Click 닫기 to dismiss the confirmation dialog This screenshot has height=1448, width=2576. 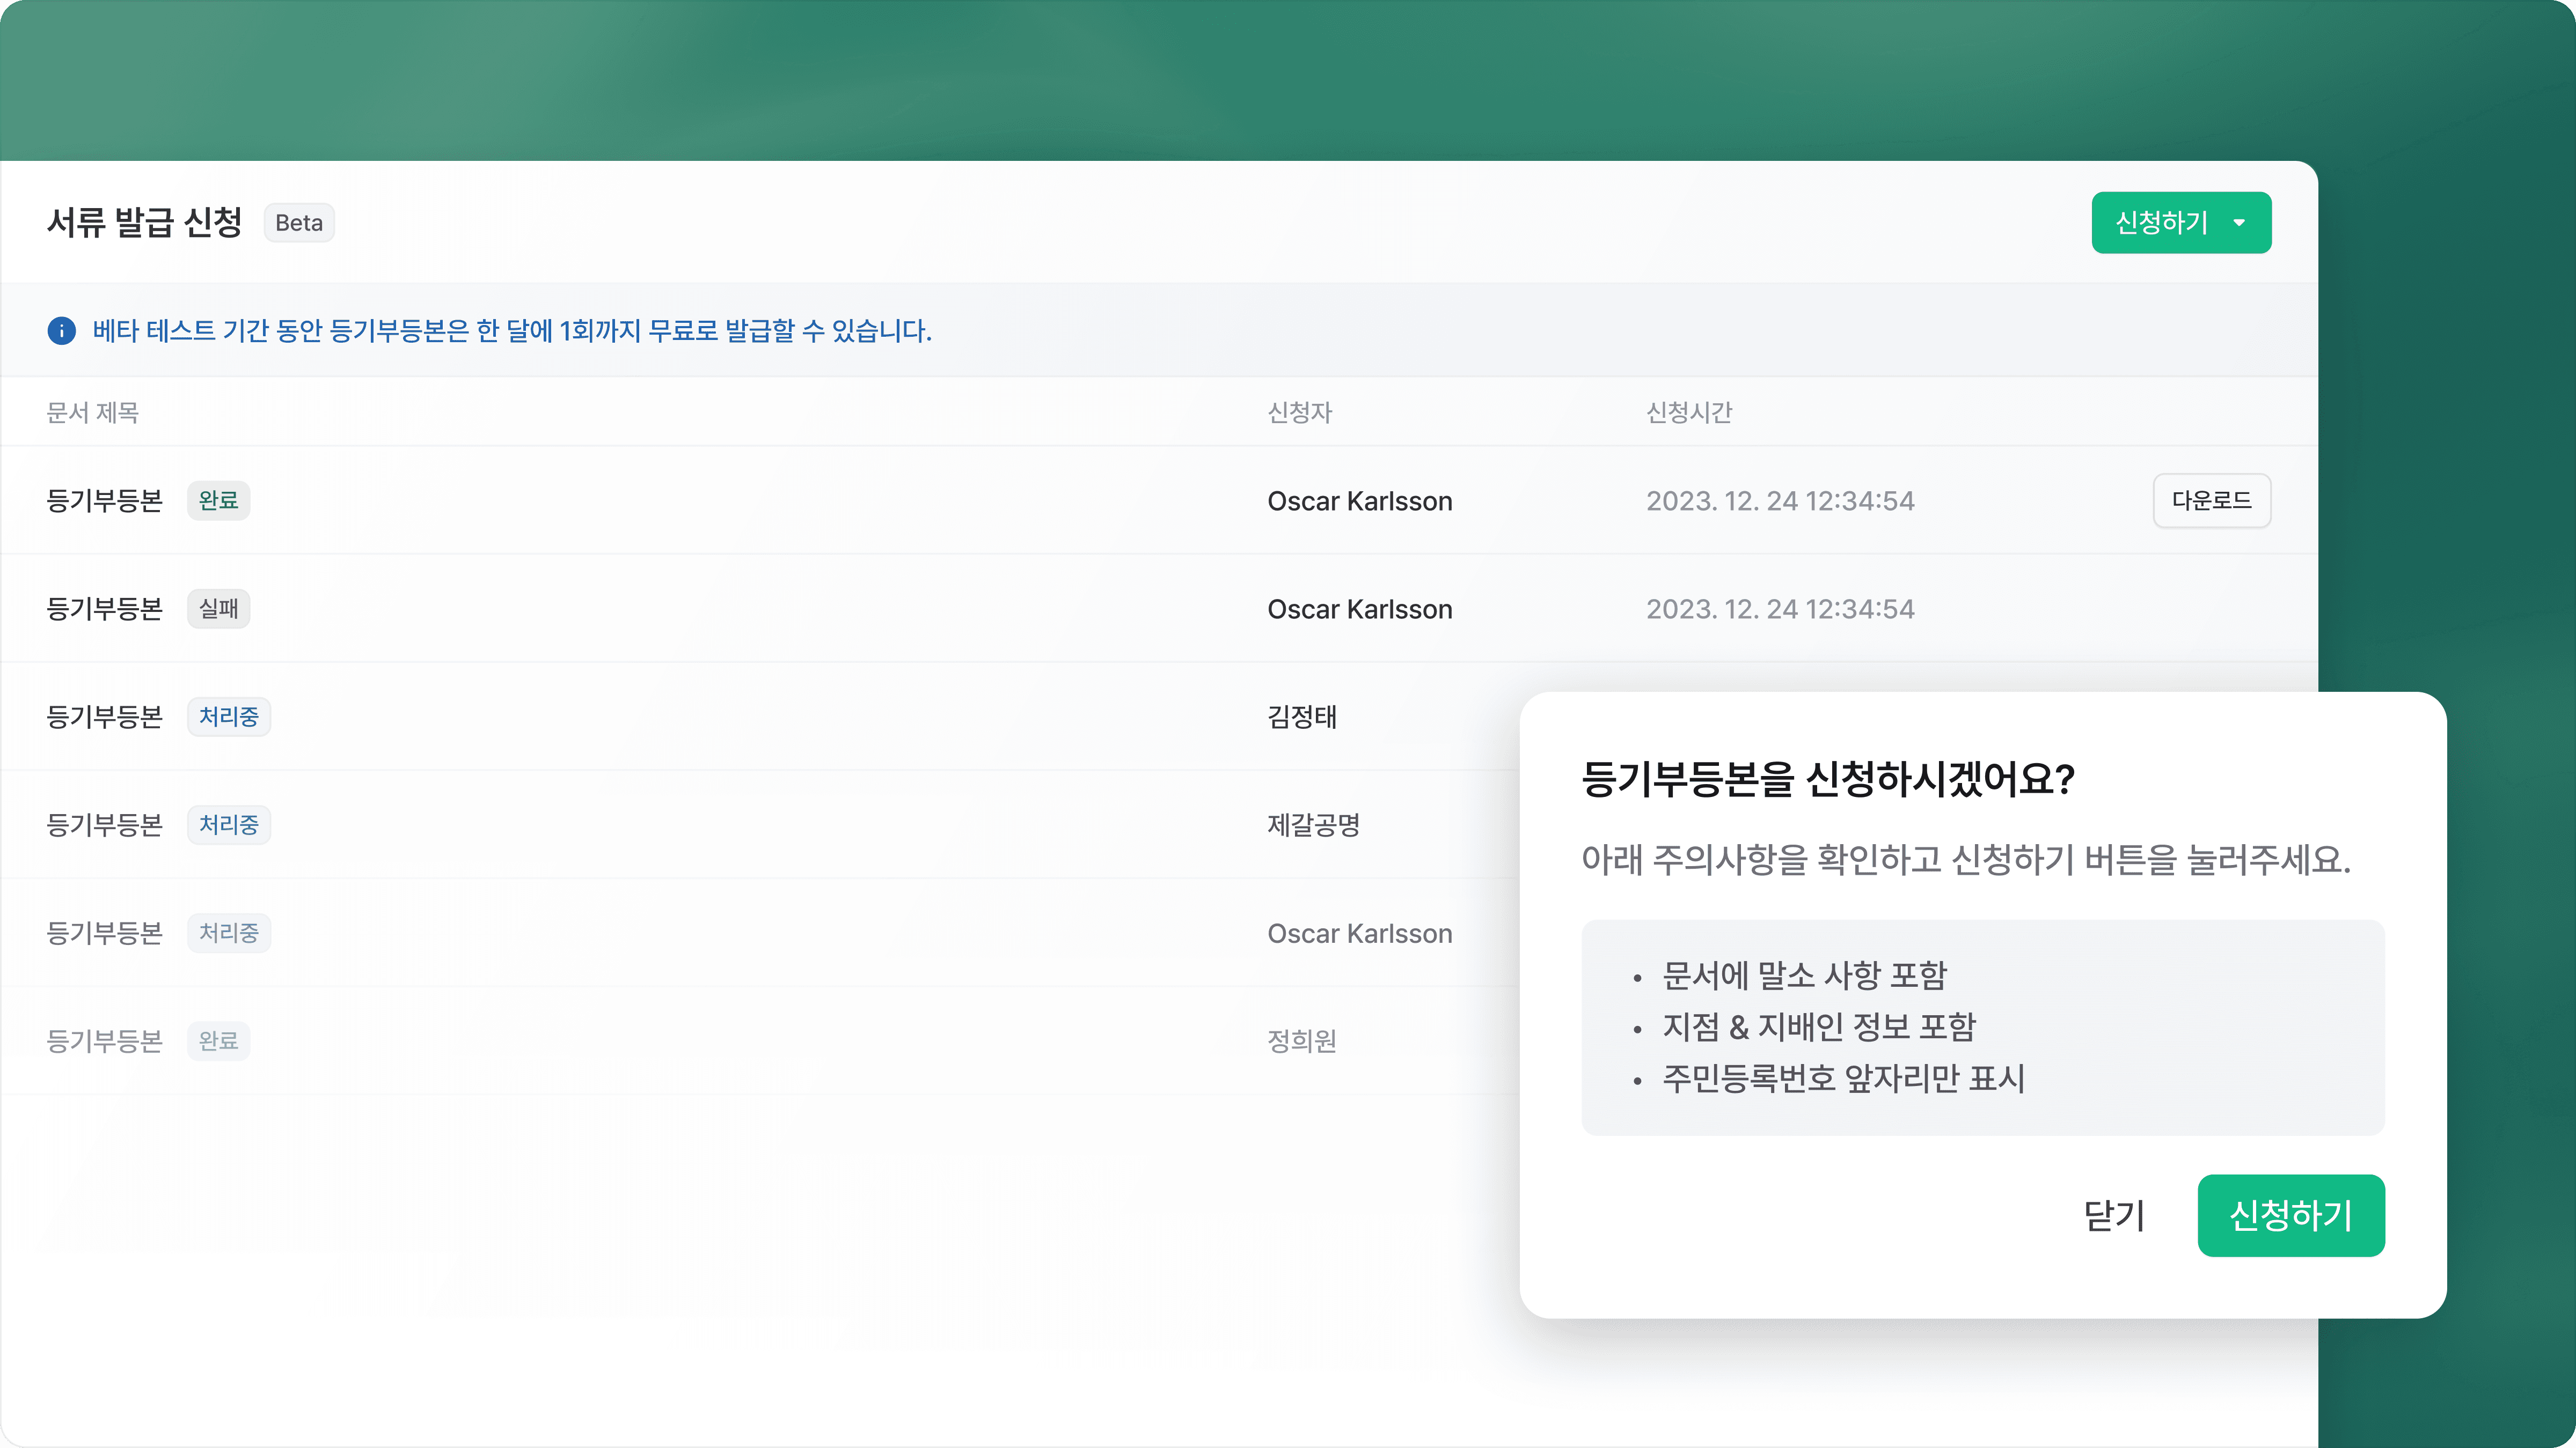2114,1215
